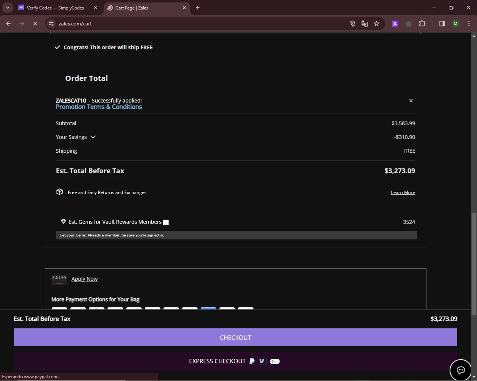Go forward to the next page
The width and height of the screenshot is (477, 381).
[x=22, y=23]
